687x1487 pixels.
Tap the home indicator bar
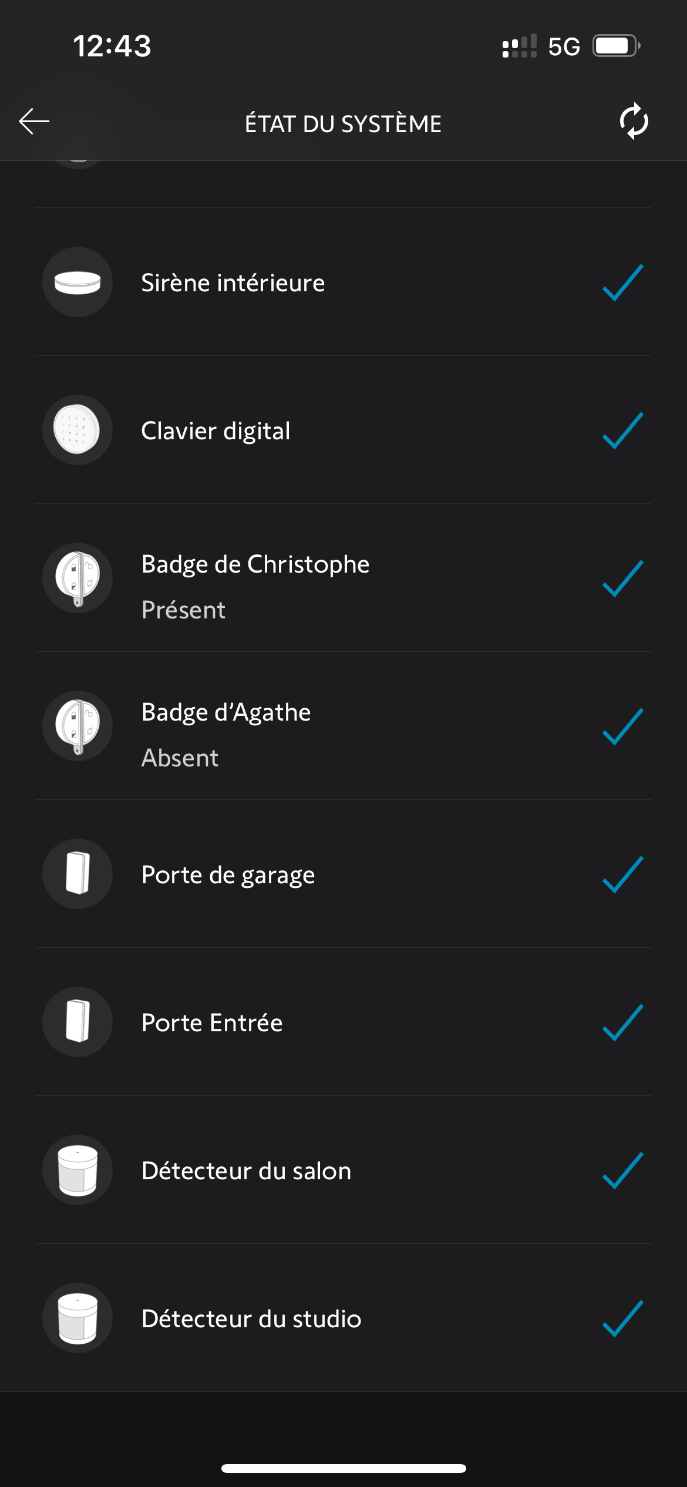[343, 1468]
